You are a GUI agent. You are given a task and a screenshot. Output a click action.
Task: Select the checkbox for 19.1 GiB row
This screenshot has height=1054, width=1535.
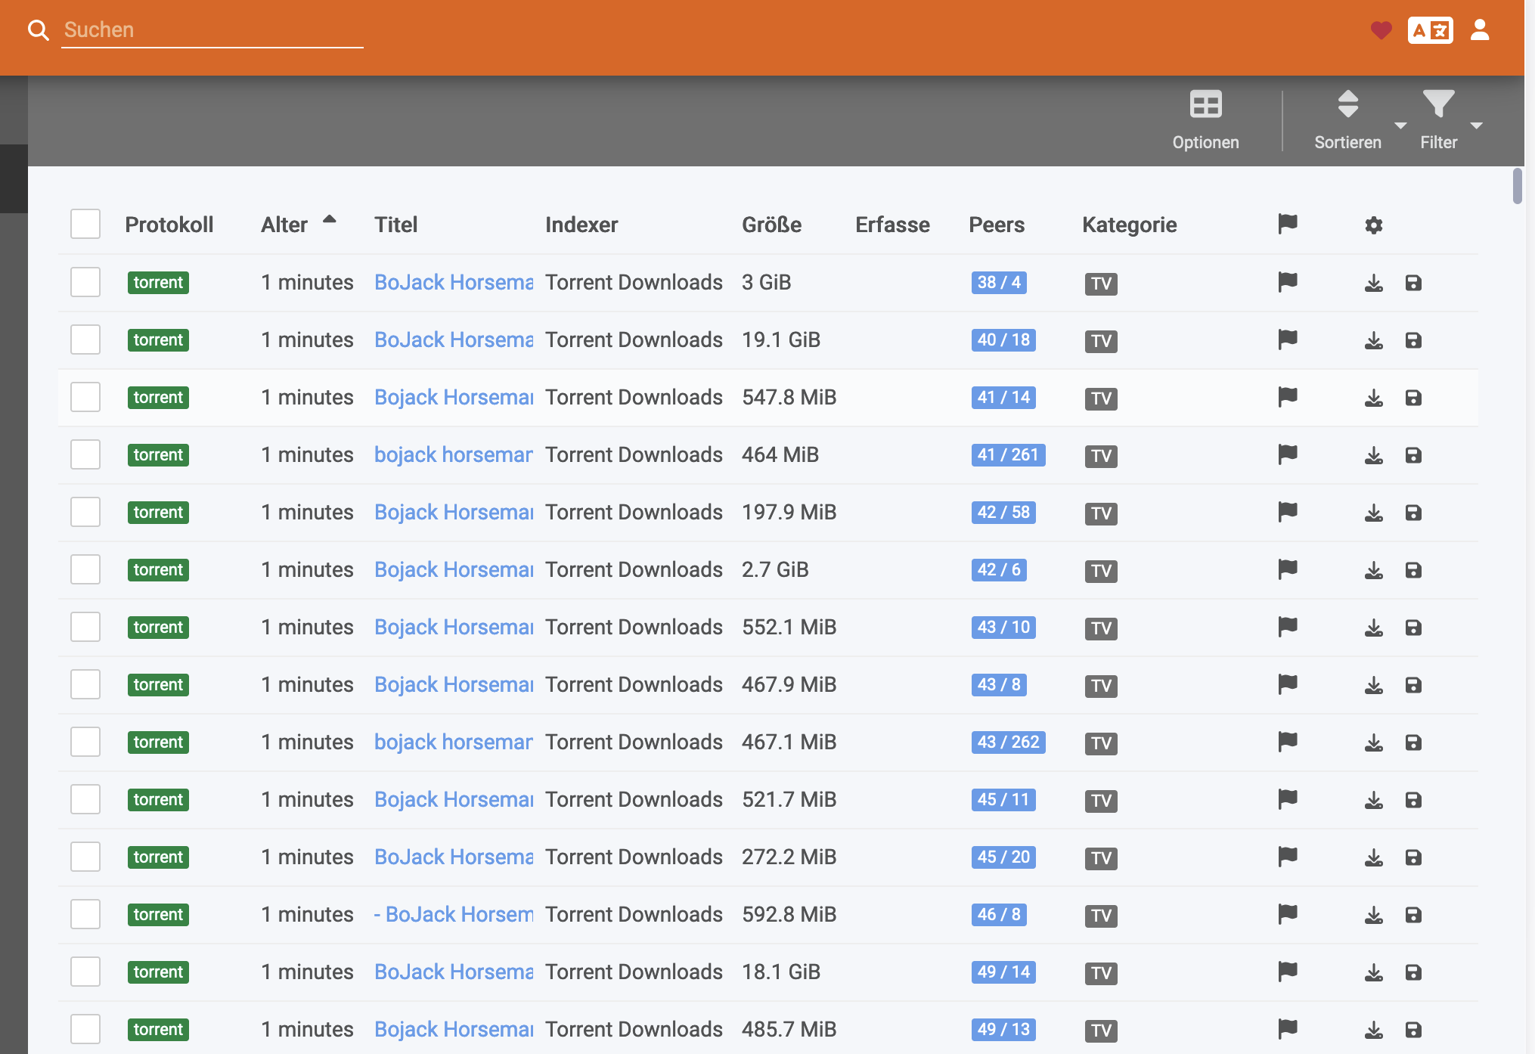85,339
